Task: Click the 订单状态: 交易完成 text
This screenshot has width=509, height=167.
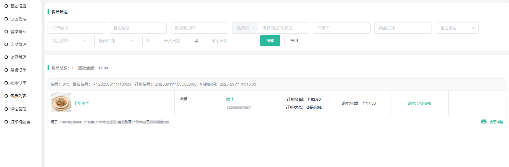Action: [304, 107]
